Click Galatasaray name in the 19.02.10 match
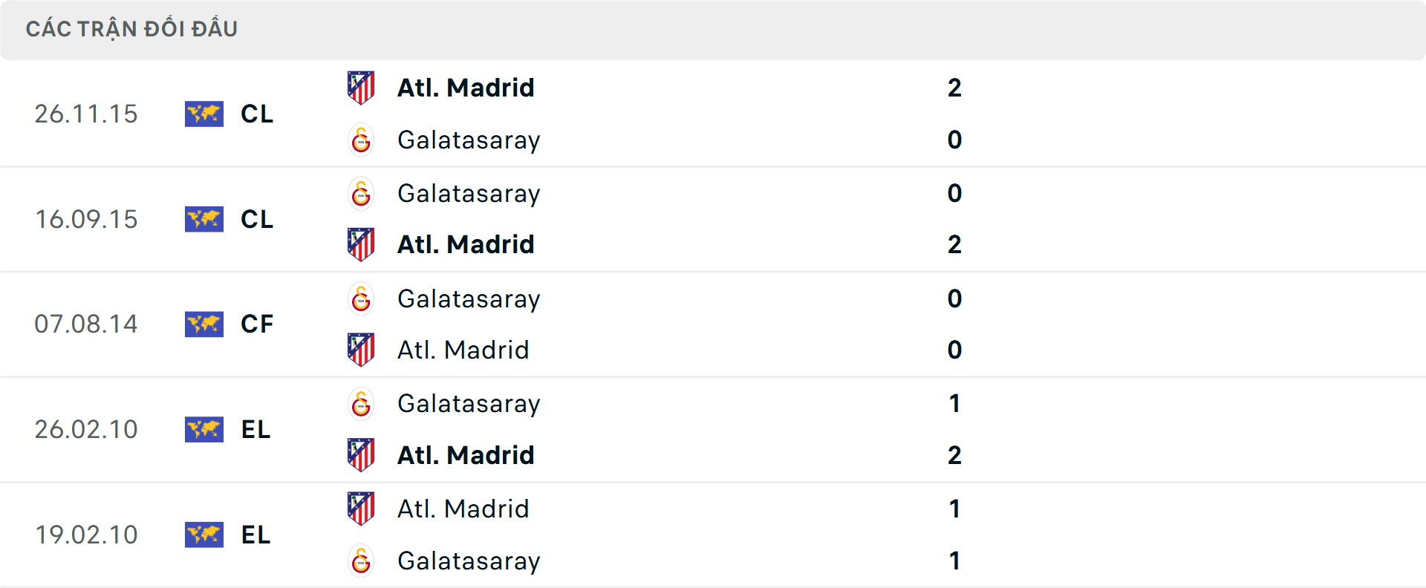Screen dimensions: 1426x588 coord(469,561)
